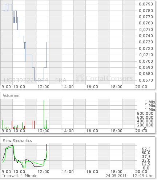157x180 pixels.
Task: Select the 0,0750 price level label
Action: (x=146, y=30)
